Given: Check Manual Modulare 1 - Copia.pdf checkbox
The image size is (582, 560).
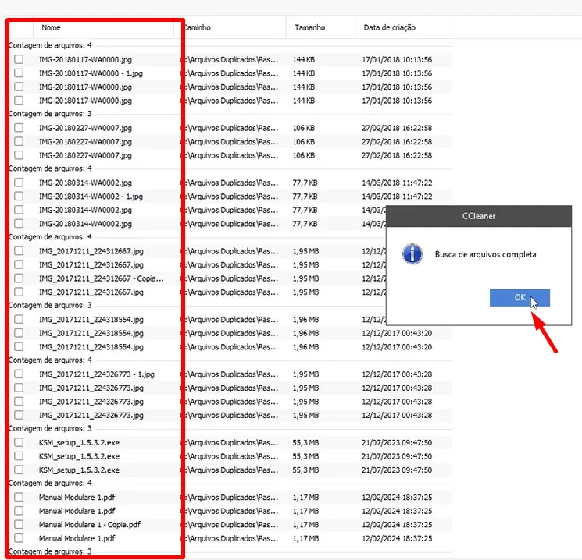Looking at the screenshot, I should (19, 525).
